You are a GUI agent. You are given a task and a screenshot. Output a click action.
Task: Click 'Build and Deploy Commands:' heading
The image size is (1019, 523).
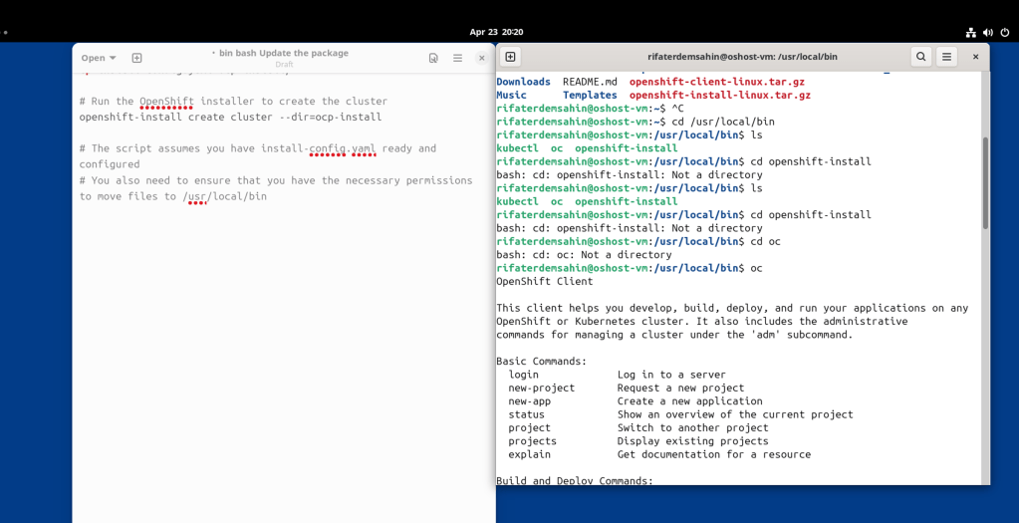click(x=575, y=481)
